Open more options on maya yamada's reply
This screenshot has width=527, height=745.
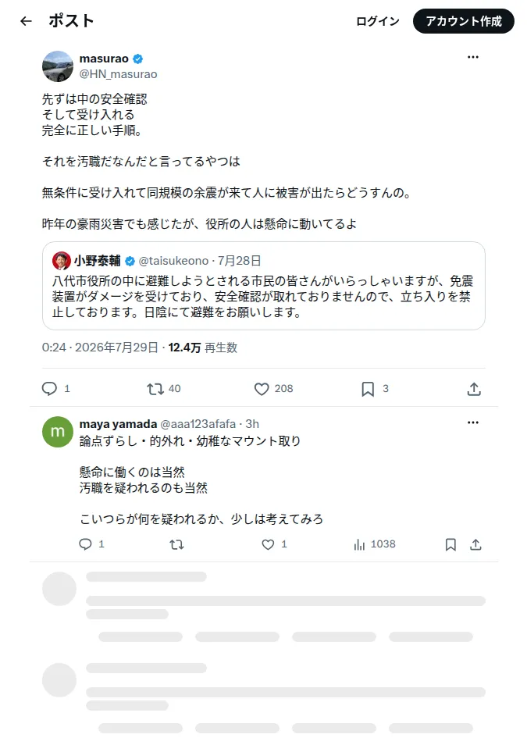(473, 422)
